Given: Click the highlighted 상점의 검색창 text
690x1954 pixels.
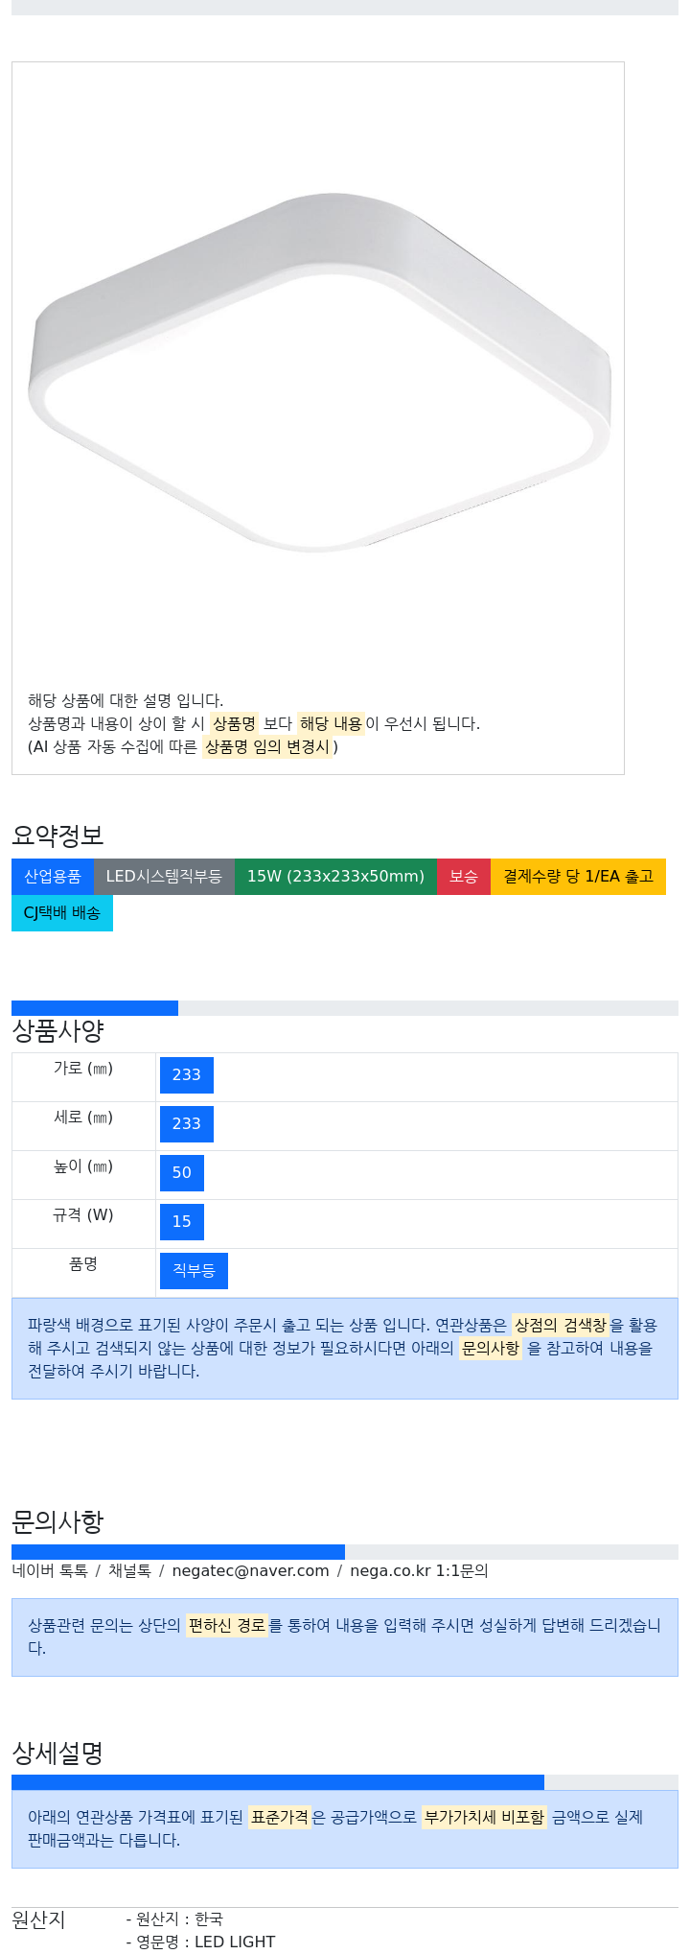Looking at the screenshot, I should [x=561, y=1326].
